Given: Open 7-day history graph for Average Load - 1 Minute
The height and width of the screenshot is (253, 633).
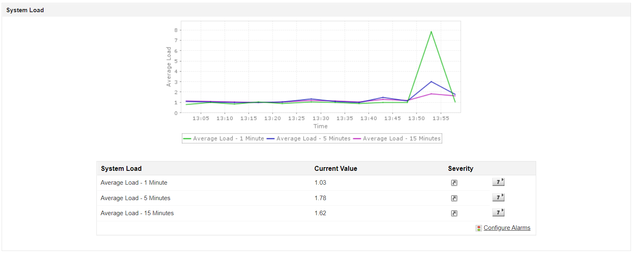Looking at the screenshot, I should 497,181.
